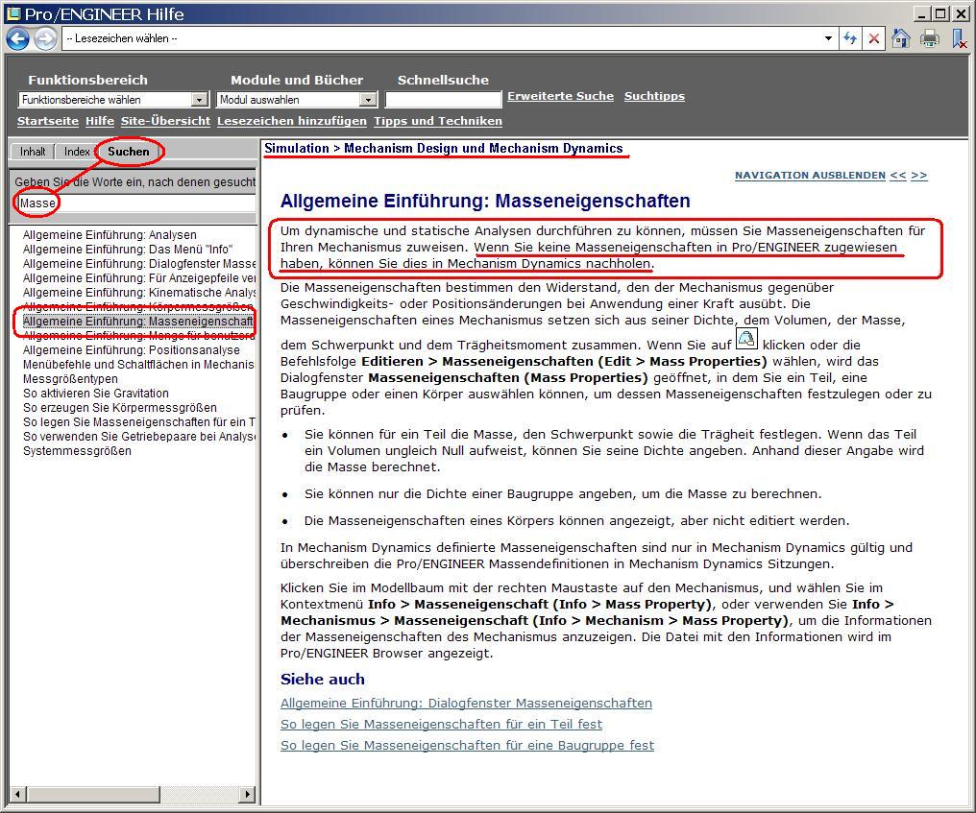976x813 pixels.
Task: Open result So verwenden Sie Getriebepaare bei Analysen
Action: pyautogui.click(x=138, y=436)
